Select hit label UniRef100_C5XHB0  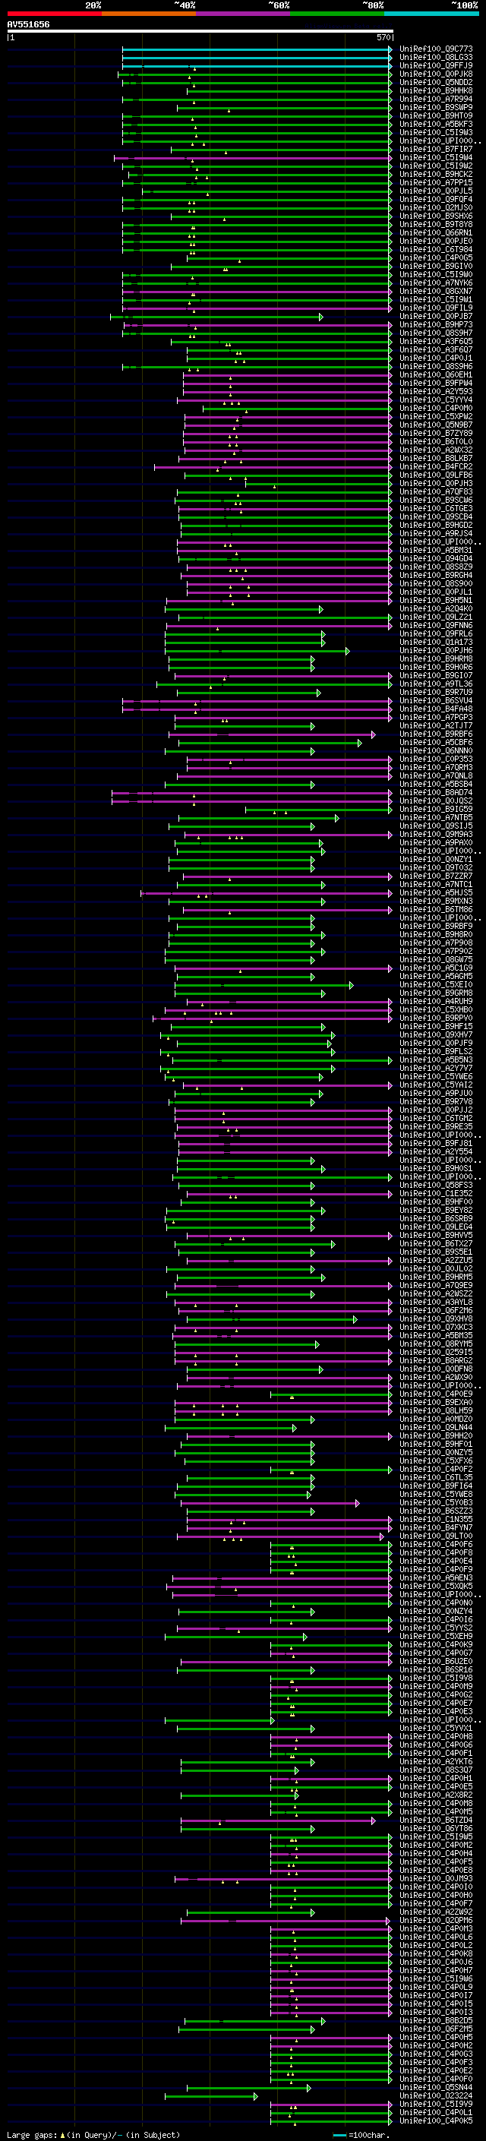click(436, 1010)
